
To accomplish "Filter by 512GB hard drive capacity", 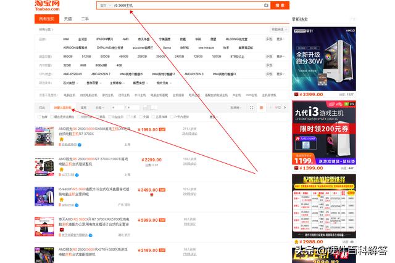I will click(x=86, y=57).
